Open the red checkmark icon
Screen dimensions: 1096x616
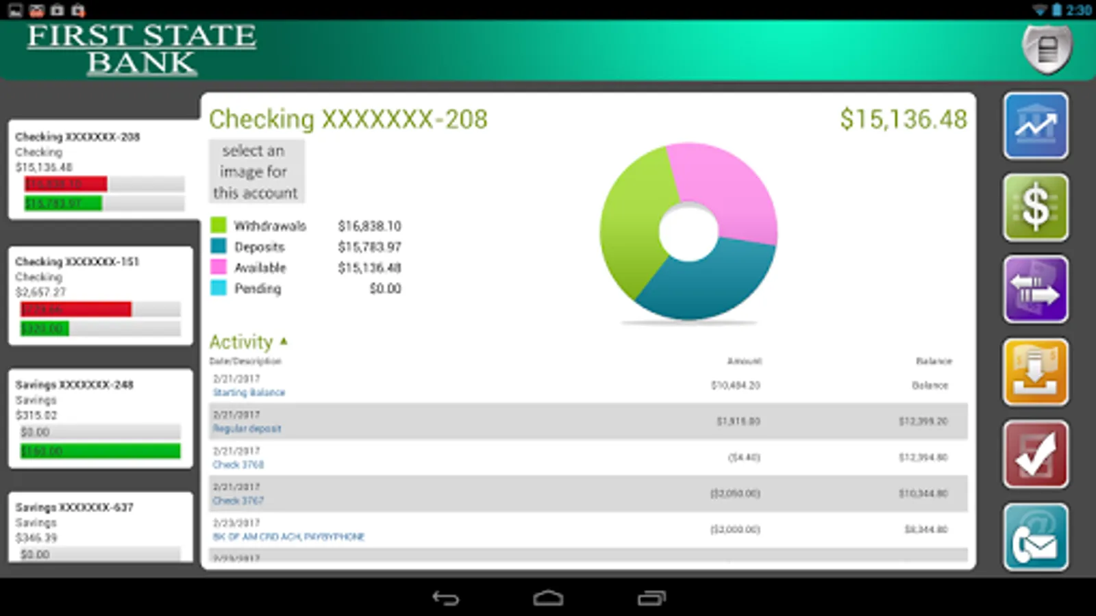click(x=1036, y=454)
